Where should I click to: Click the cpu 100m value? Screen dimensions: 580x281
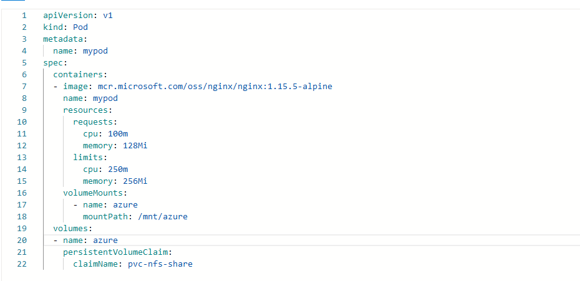click(x=118, y=134)
